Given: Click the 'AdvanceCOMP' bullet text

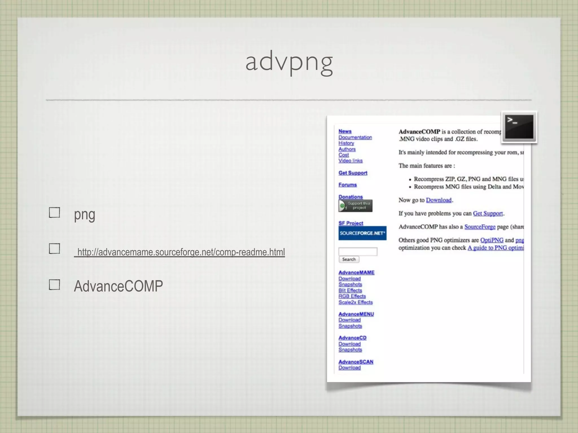Looking at the screenshot, I should coord(118,286).
